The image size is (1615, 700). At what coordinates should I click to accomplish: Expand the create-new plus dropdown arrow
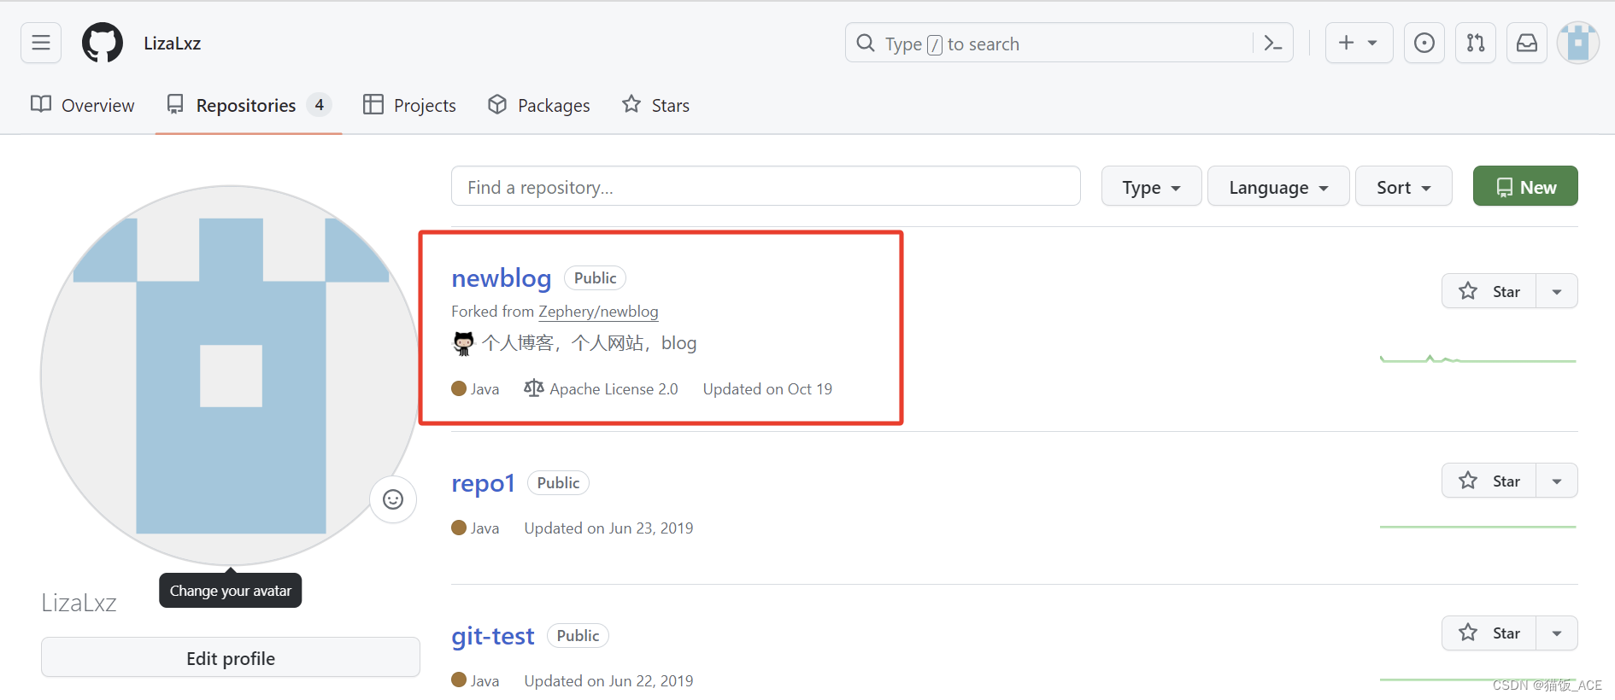coord(1372,43)
